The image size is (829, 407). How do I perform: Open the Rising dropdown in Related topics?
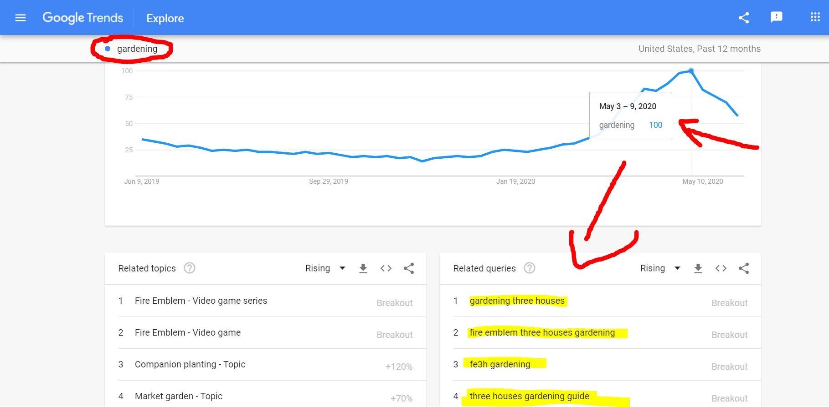point(324,268)
